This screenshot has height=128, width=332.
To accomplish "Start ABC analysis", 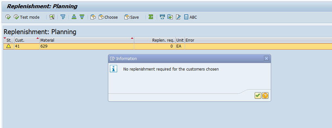I will 191,17.
